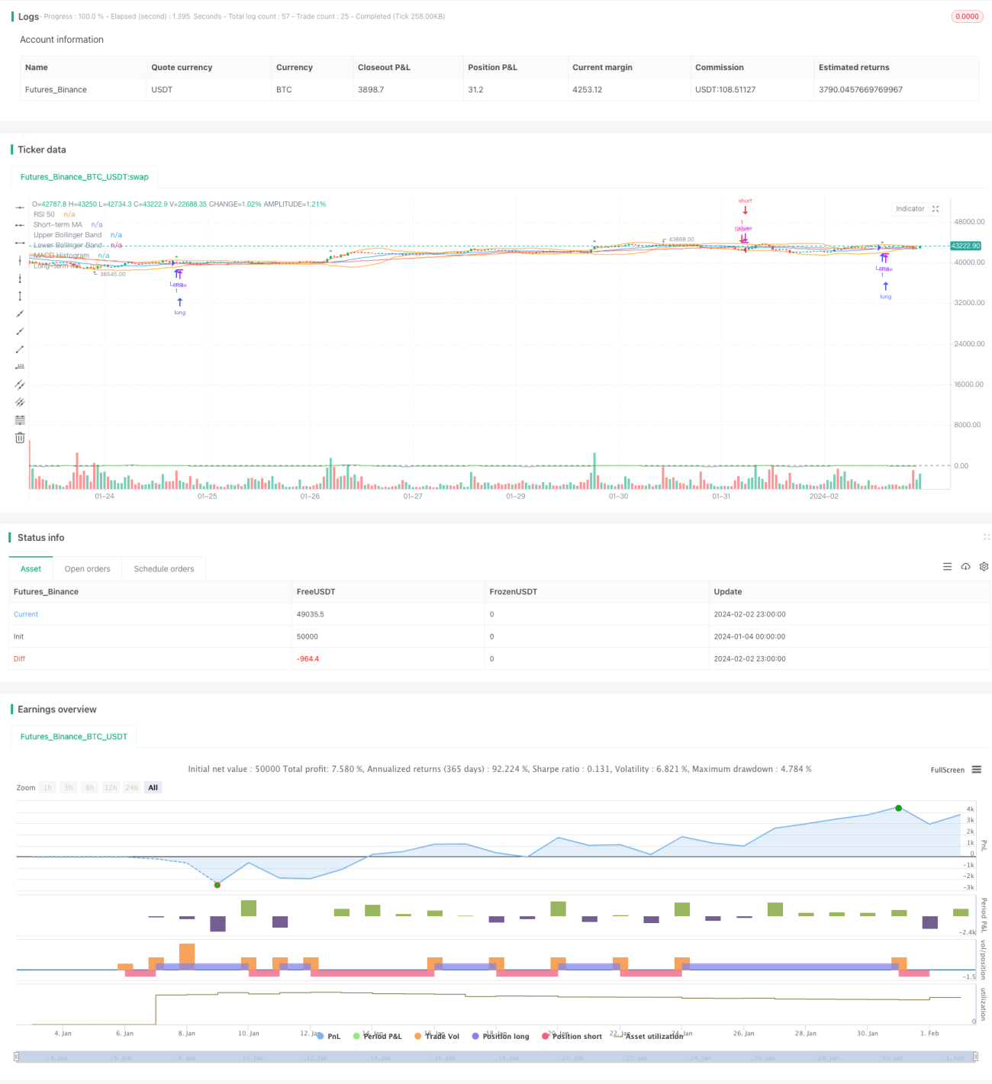Open the Indicator dropdown on the chart
The width and height of the screenshot is (992, 1084).
(x=910, y=208)
